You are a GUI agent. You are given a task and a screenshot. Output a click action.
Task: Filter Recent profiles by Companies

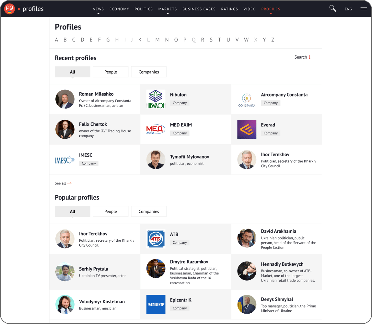coord(149,72)
